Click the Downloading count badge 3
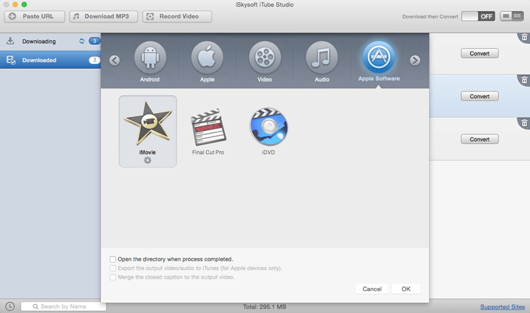Viewport: 530px width, 313px height. pos(94,41)
